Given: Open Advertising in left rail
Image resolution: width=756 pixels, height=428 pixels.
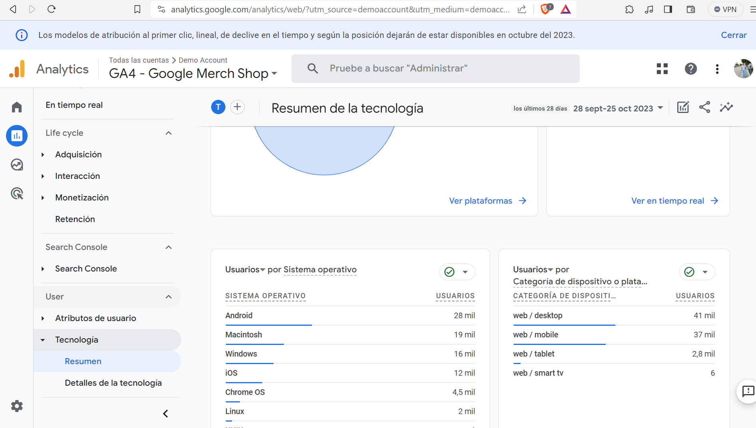Looking at the screenshot, I should [x=17, y=193].
